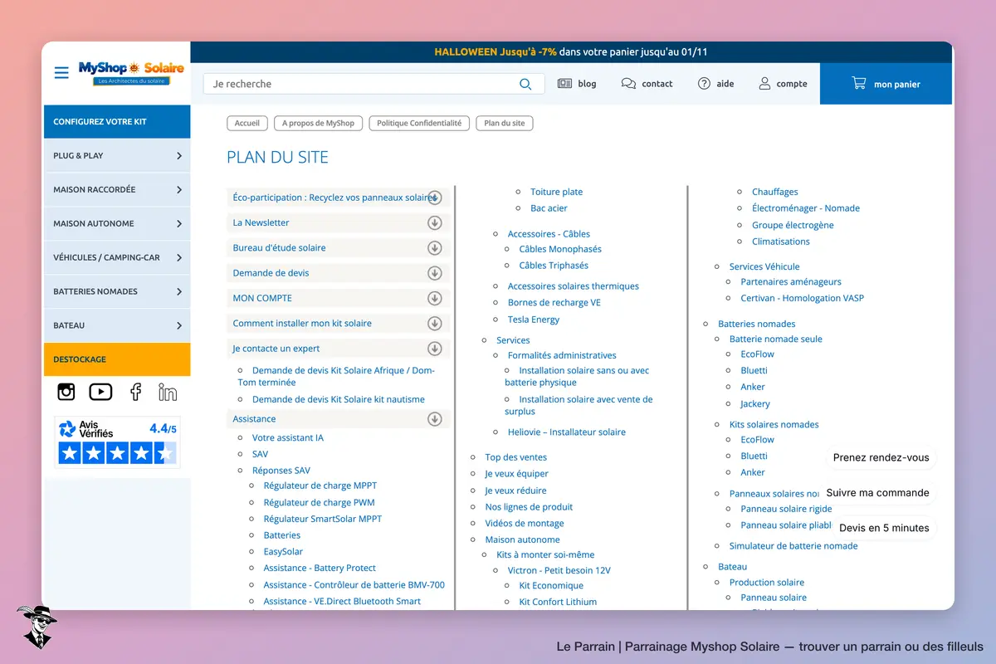Open the Avis Vérifiés rating widget
This screenshot has height=664, width=996.
coord(117,442)
